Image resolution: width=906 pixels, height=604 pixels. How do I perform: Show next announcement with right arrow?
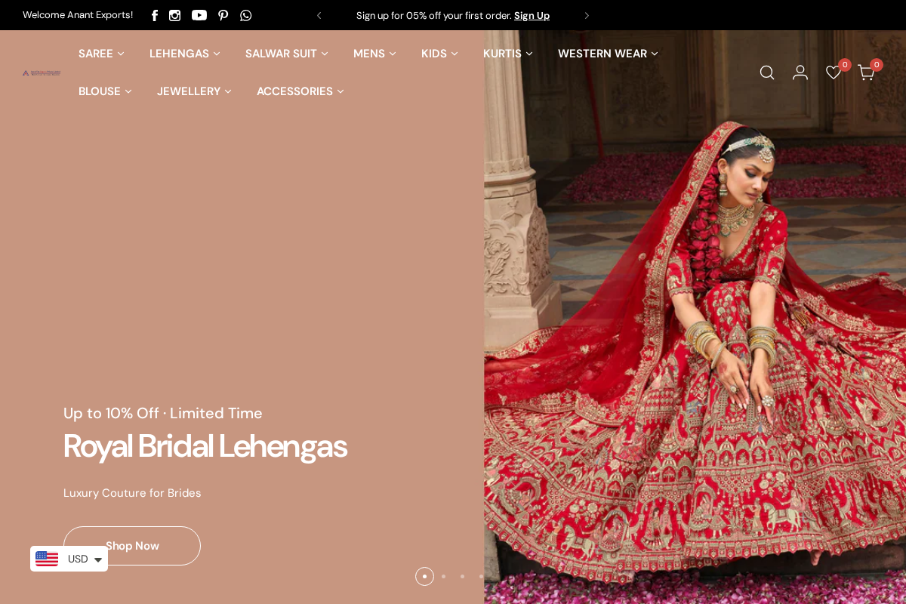[587, 15]
